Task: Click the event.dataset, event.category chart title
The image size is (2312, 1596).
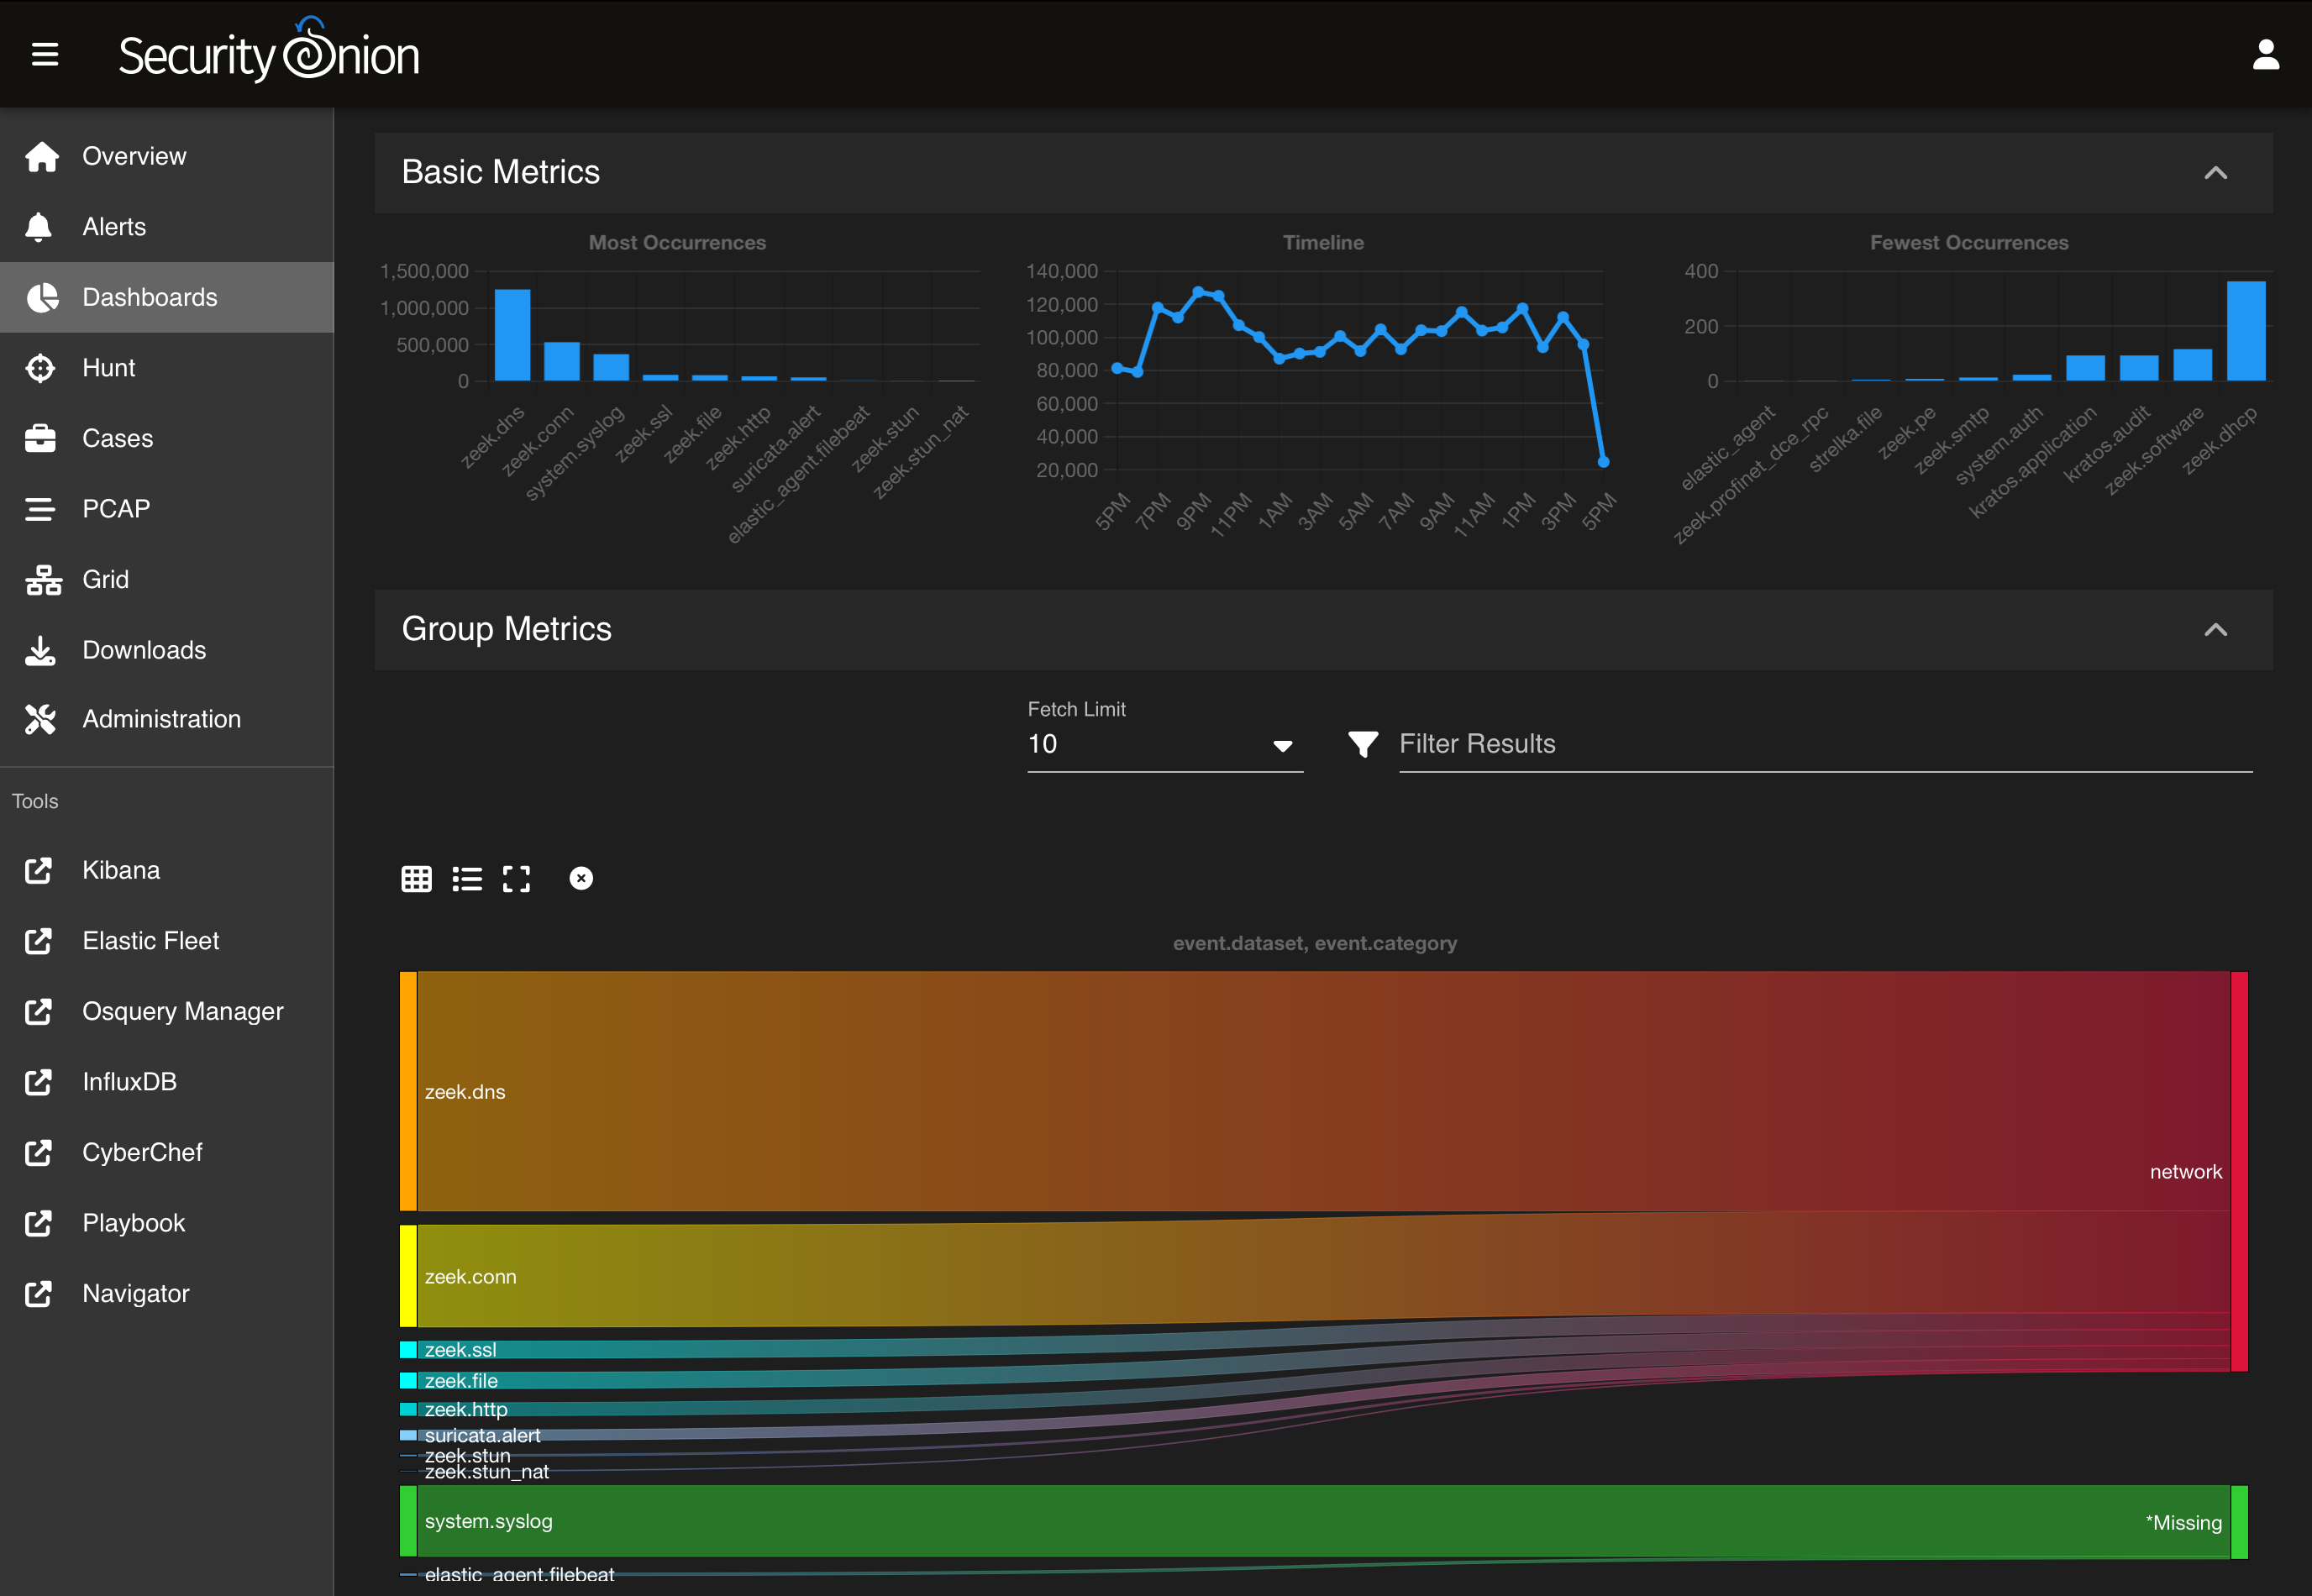Action: [x=1314, y=943]
